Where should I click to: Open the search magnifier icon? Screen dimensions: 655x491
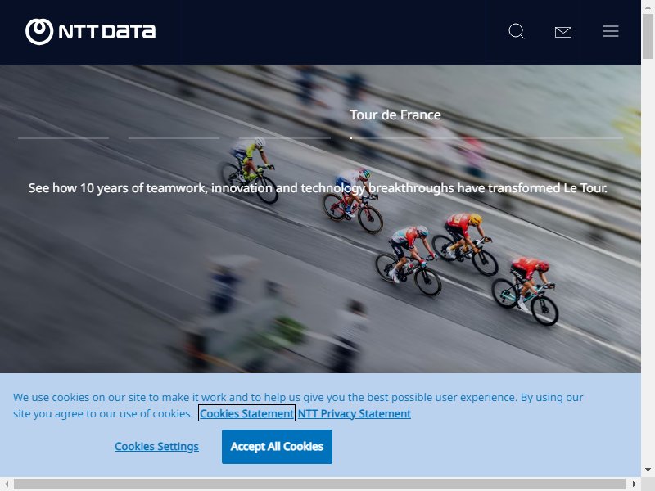click(x=517, y=31)
